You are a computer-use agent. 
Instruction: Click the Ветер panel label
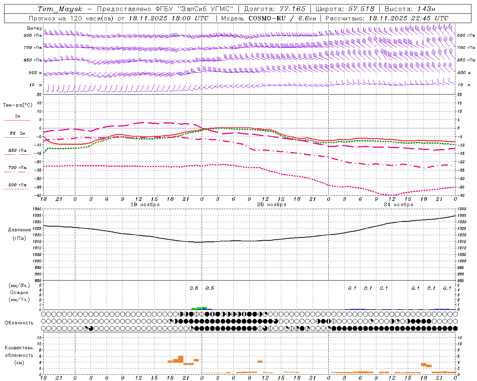(x=34, y=28)
